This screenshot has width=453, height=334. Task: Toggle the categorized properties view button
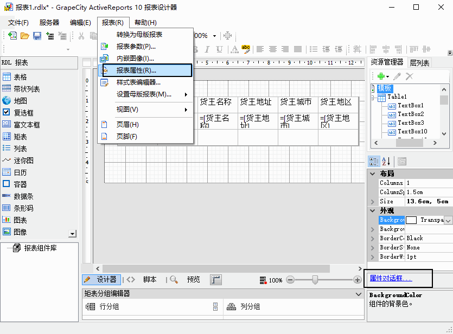click(374, 161)
